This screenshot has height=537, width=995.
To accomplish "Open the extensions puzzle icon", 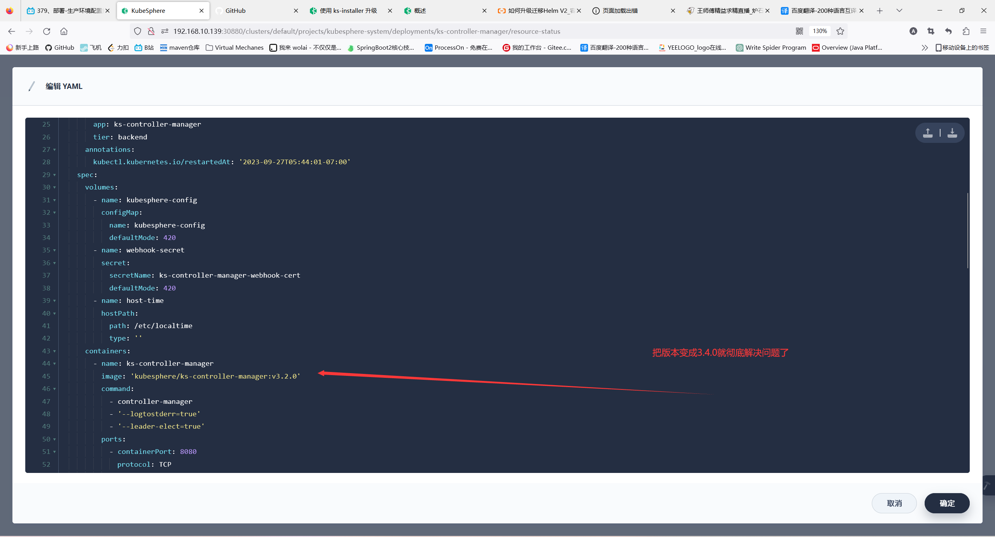I will [966, 31].
